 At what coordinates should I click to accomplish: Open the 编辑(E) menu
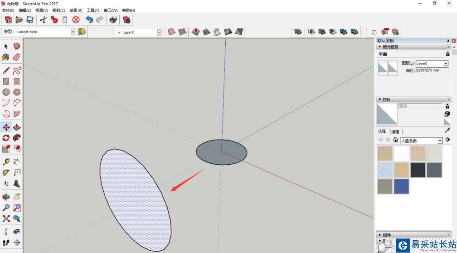pos(25,10)
